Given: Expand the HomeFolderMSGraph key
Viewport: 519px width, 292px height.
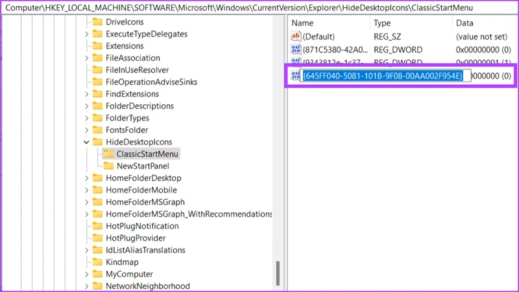Looking at the screenshot, I should click(x=86, y=202).
